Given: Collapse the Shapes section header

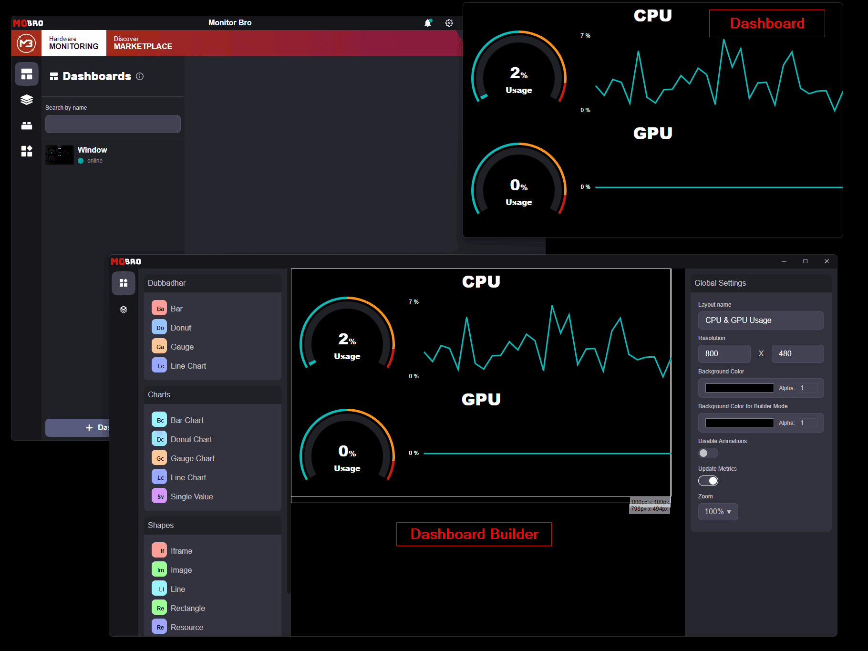Looking at the screenshot, I should click(213, 525).
